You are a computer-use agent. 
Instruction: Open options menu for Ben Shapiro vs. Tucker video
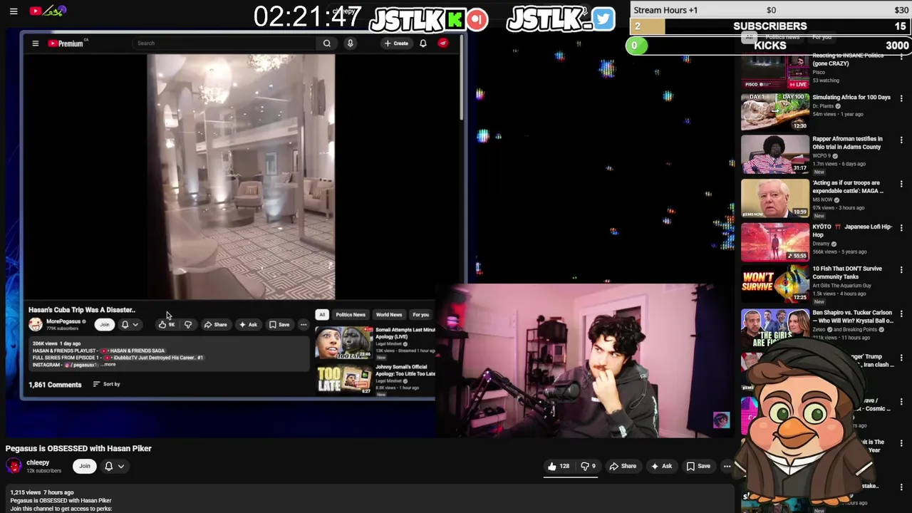[x=901, y=313]
